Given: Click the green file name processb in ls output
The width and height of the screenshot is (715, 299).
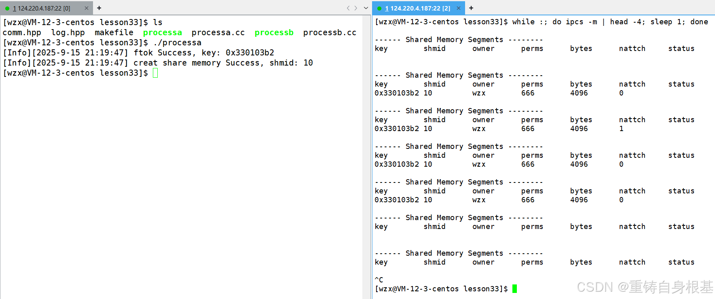Looking at the screenshot, I should pos(274,32).
